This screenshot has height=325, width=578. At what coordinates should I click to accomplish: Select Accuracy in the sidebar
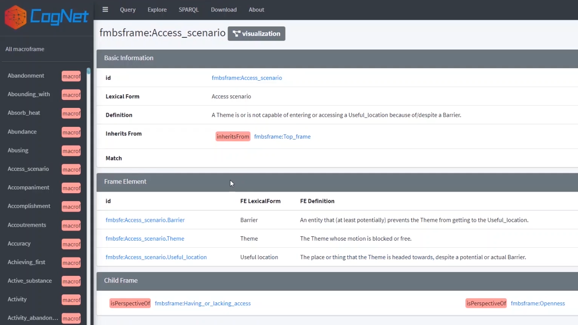pyautogui.click(x=19, y=244)
